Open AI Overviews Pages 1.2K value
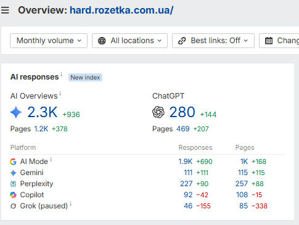 click(41, 129)
